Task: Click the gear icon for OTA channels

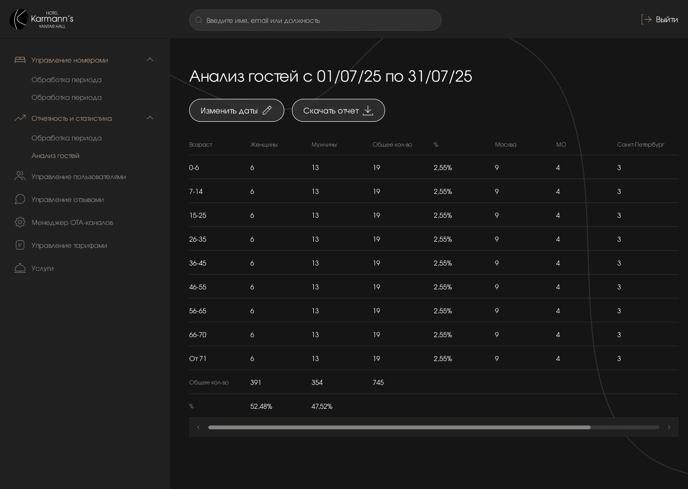Action: tap(20, 222)
